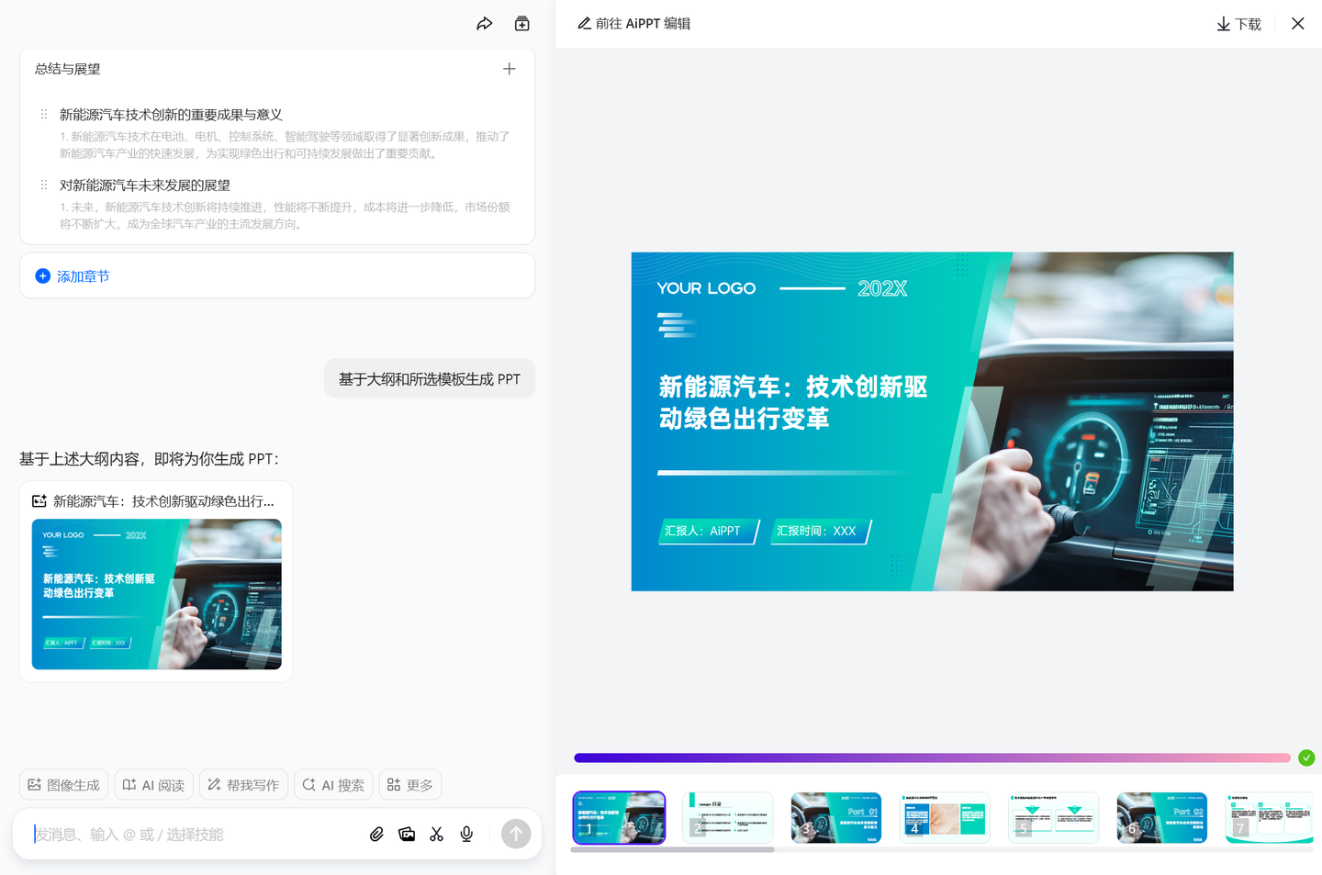This screenshot has width=1322, height=875.
Task: Open the AI 阅读 skill
Action: coord(153,784)
